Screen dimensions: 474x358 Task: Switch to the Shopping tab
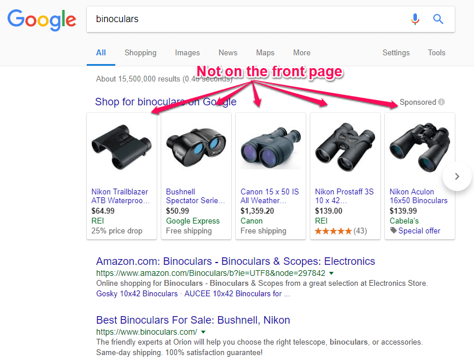(x=140, y=52)
